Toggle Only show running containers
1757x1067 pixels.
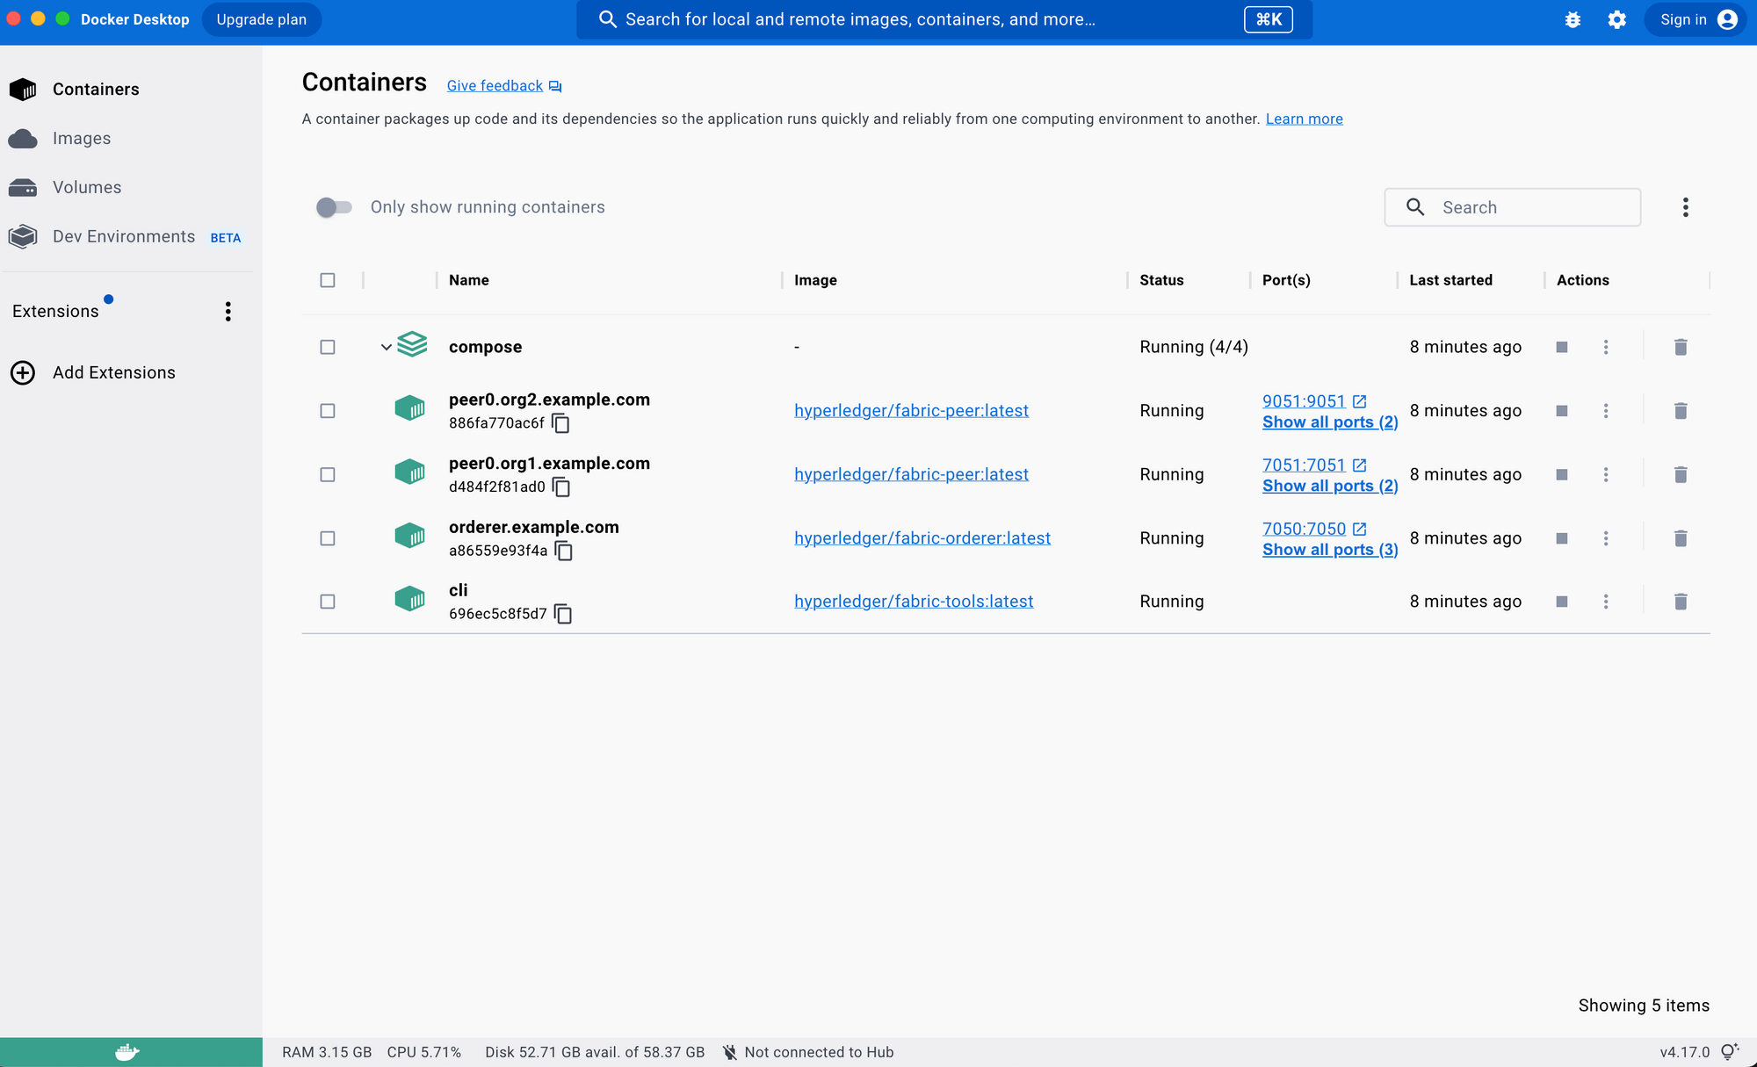334,207
